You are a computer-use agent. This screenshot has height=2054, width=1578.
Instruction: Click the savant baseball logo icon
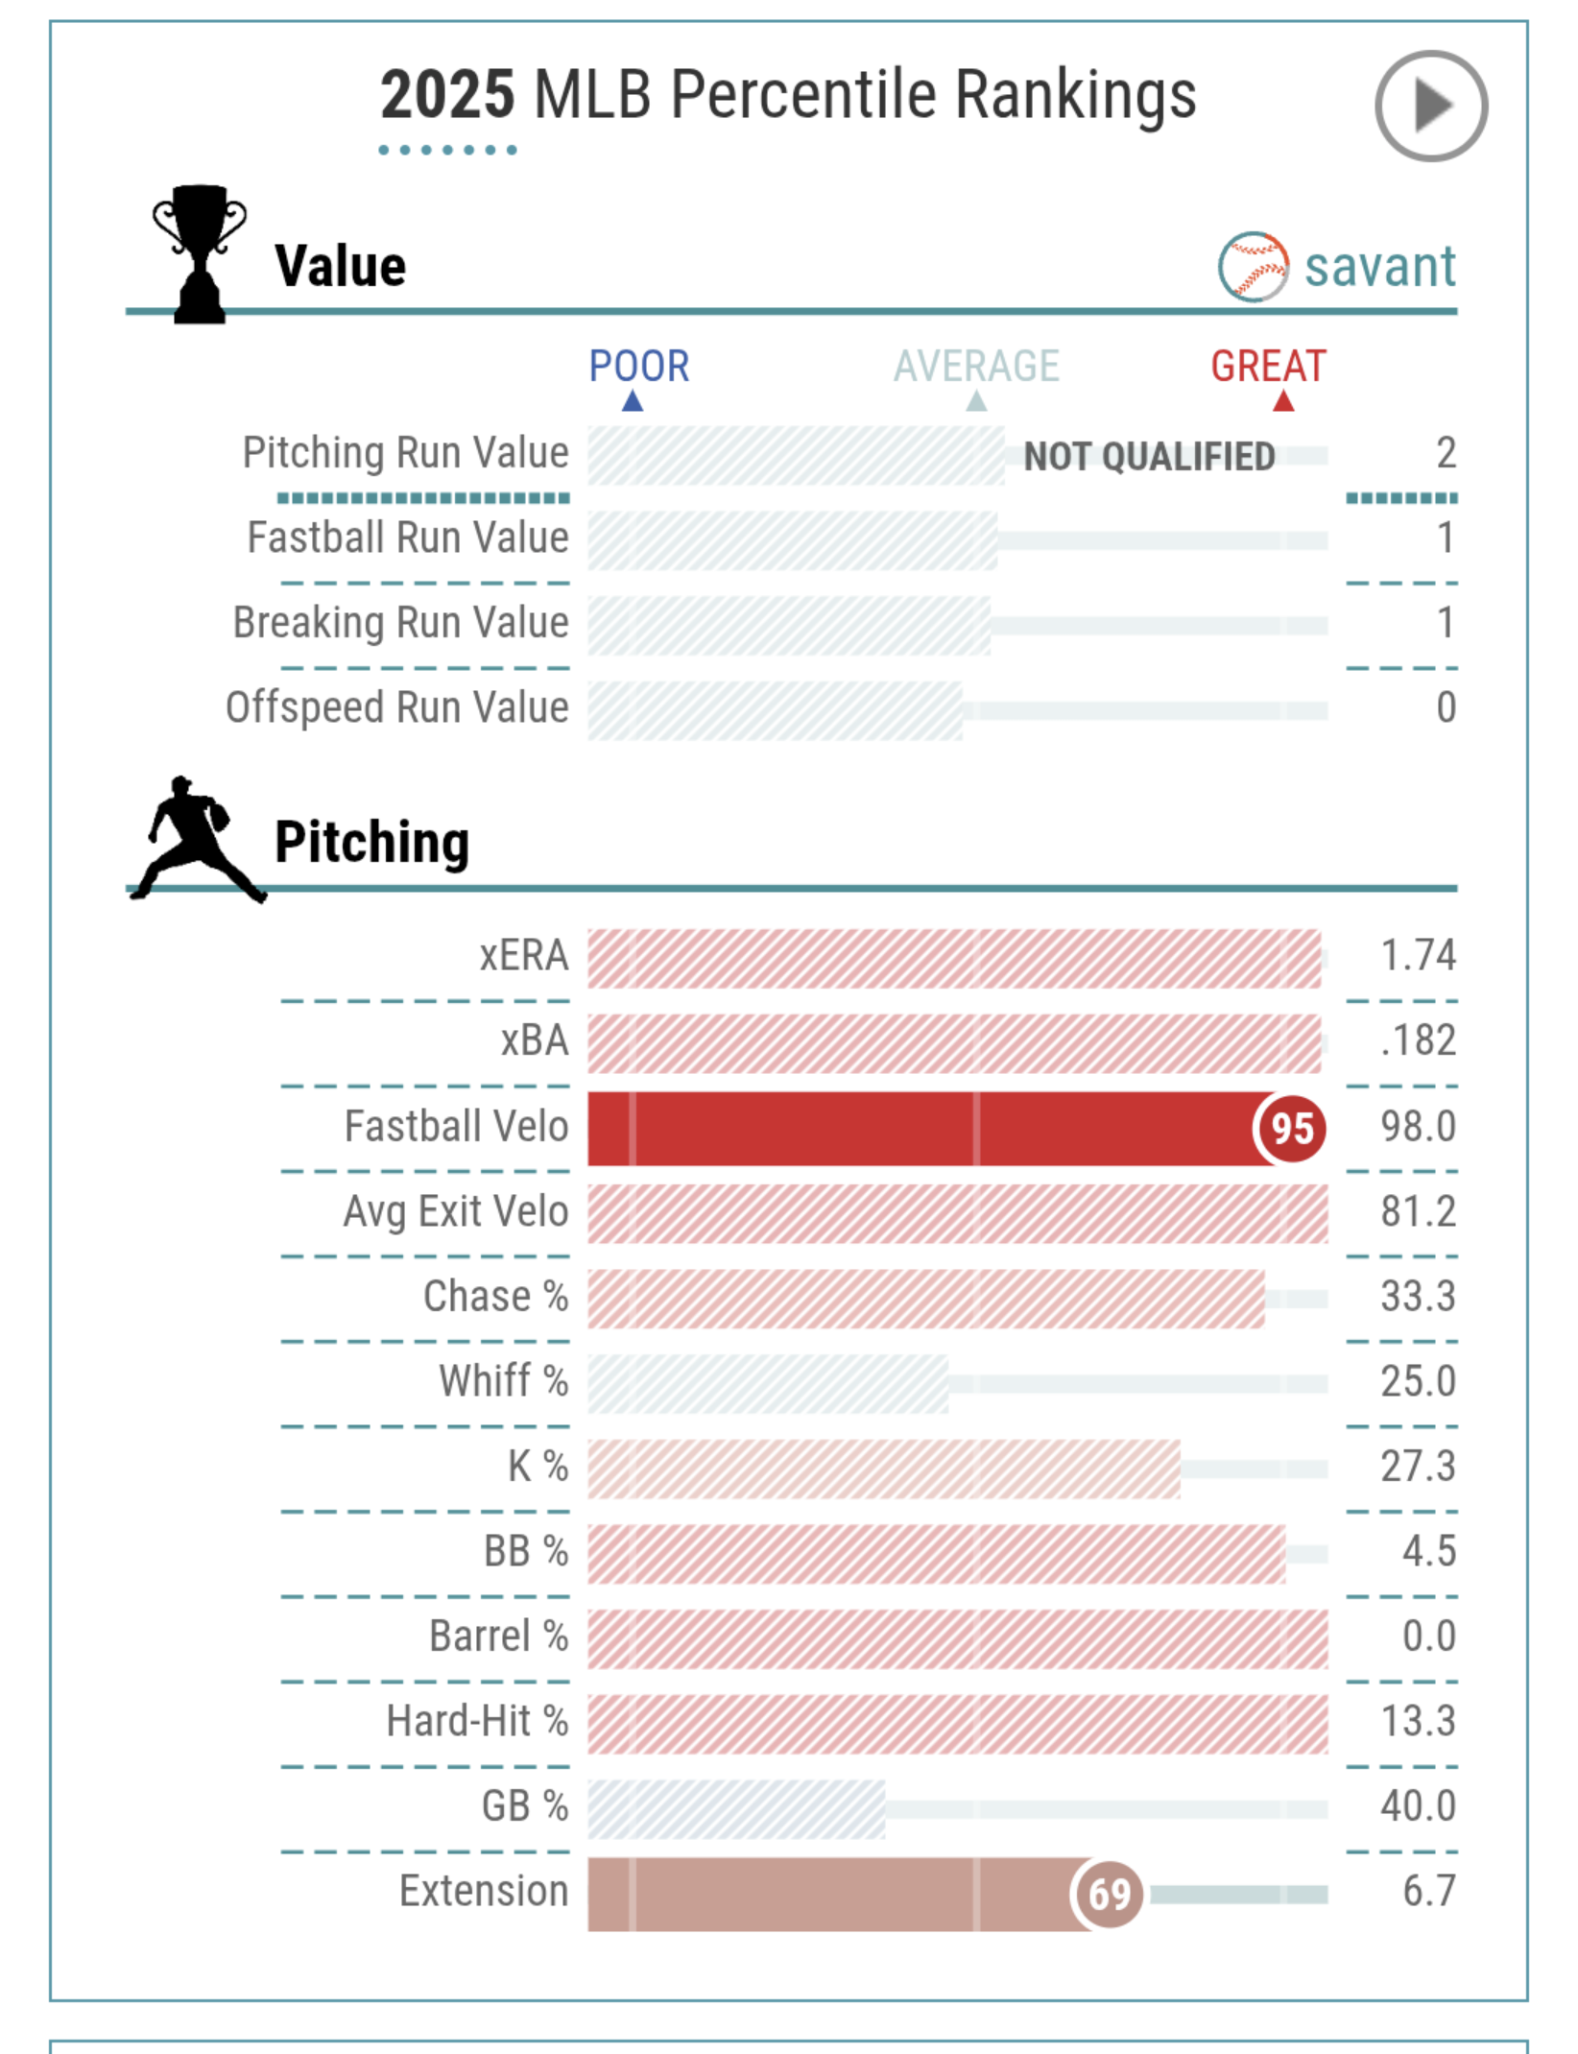point(1253,267)
